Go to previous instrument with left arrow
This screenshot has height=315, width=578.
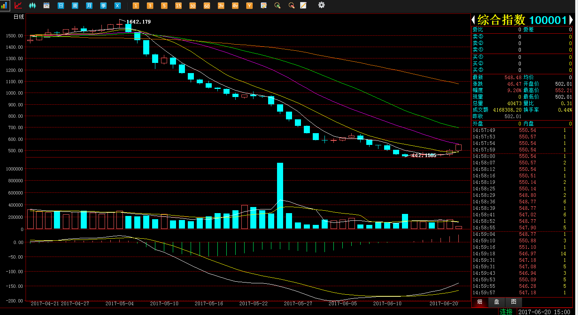click(x=473, y=19)
